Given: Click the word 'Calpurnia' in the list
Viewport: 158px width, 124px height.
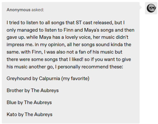Looking at the screenshot, I should 49,78.
